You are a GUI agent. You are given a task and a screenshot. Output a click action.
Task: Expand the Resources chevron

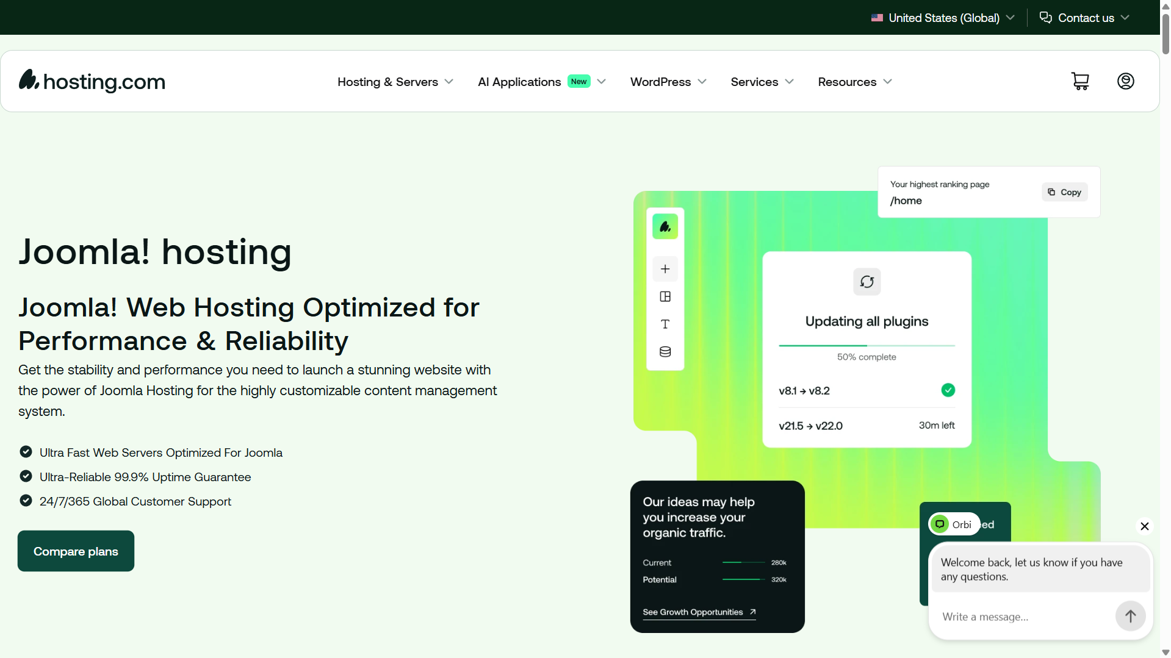[888, 82]
